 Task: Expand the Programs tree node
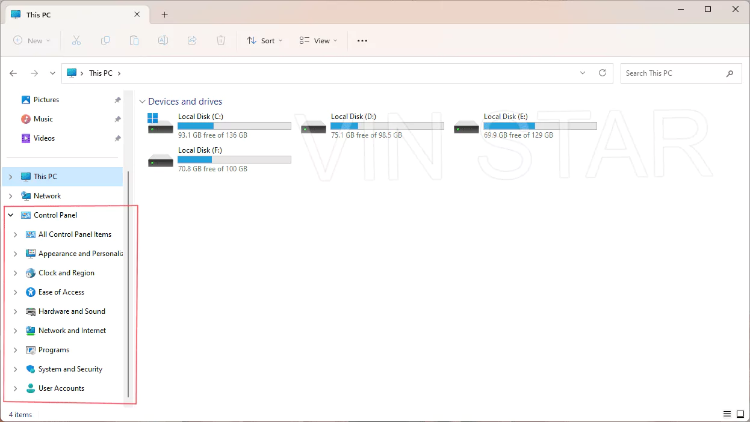coord(16,350)
